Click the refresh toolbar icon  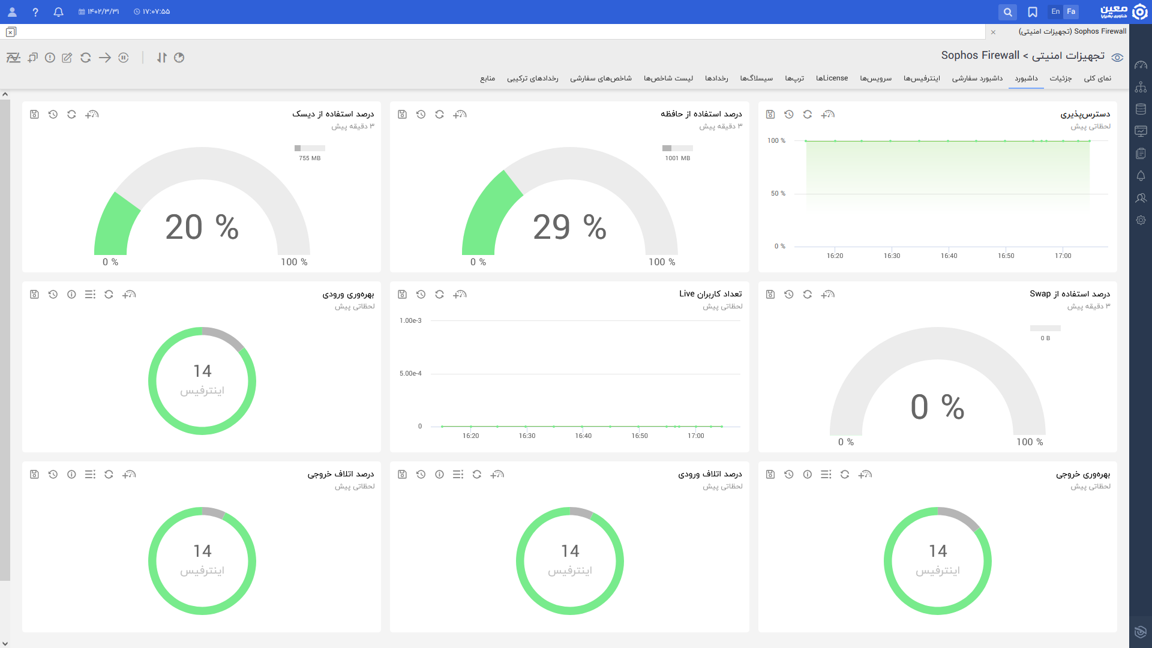pos(86,58)
